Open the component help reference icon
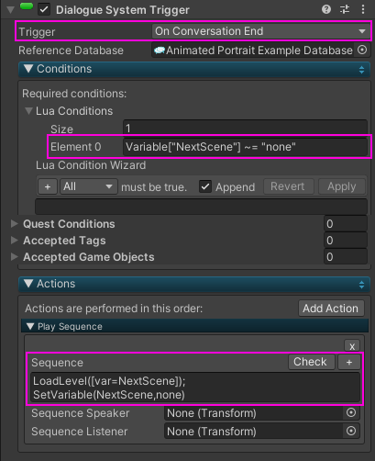This screenshot has height=461, width=375. coord(326,9)
